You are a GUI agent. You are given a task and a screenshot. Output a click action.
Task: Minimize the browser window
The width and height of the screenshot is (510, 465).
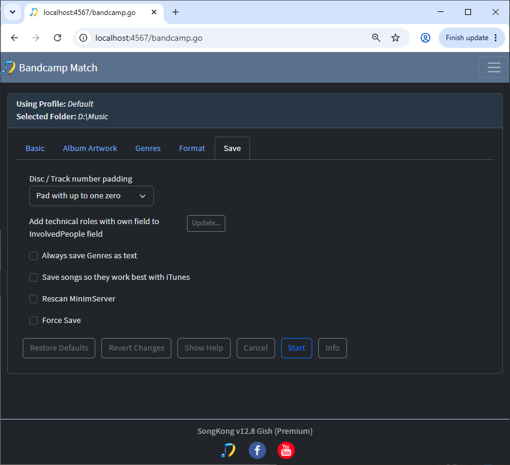point(440,12)
